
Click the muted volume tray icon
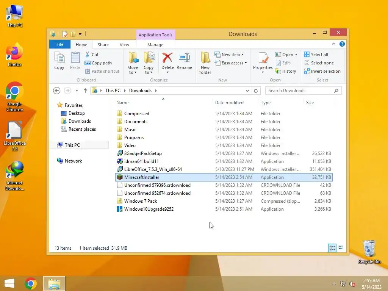pyautogui.click(x=352, y=284)
